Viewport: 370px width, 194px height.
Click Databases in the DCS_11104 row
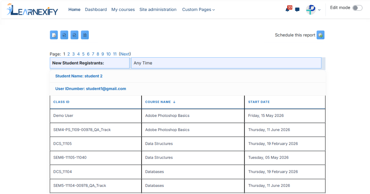155,172
